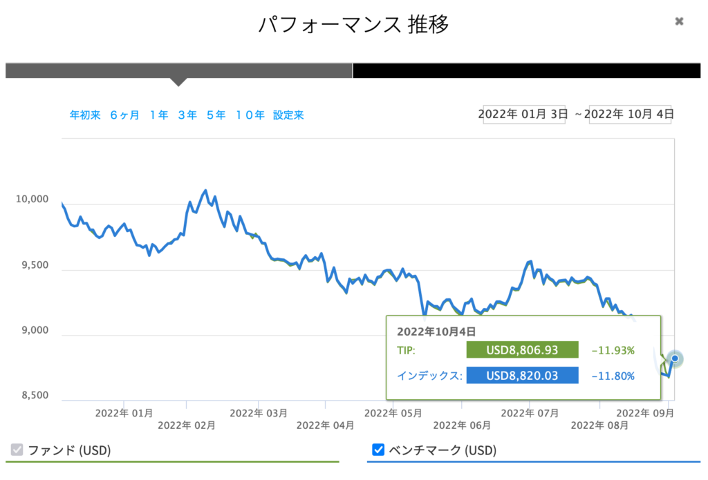Show year-to-date range via 年初来

pos(85,115)
